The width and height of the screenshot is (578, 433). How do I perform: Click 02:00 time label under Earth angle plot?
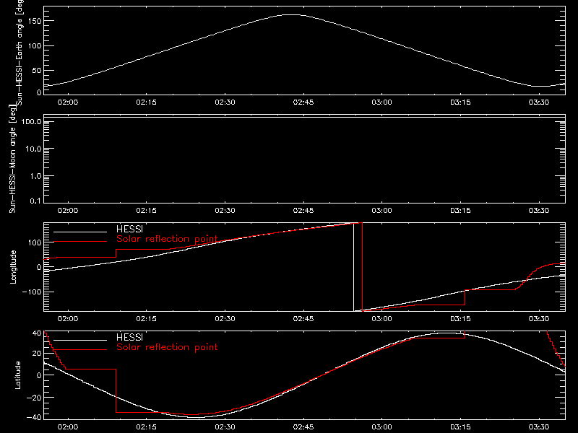(x=68, y=102)
